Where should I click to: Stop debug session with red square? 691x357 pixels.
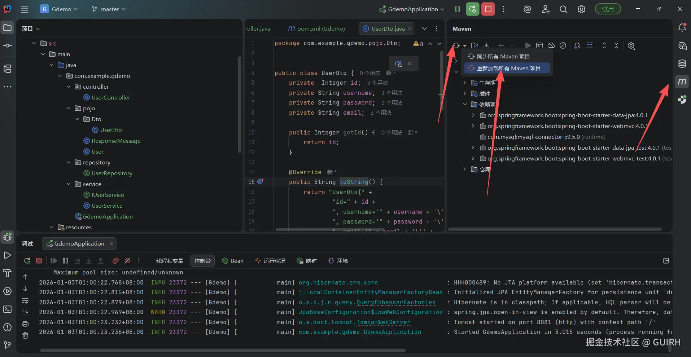[39, 261]
